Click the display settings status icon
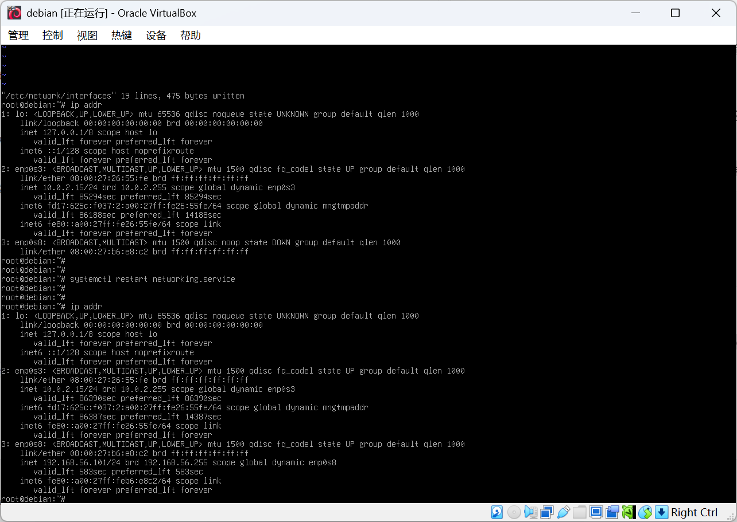The image size is (737, 522). coord(596,512)
